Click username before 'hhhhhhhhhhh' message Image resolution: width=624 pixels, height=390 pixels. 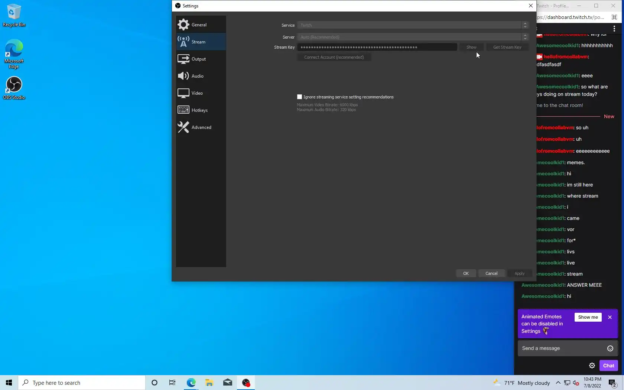(x=558, y=46)
